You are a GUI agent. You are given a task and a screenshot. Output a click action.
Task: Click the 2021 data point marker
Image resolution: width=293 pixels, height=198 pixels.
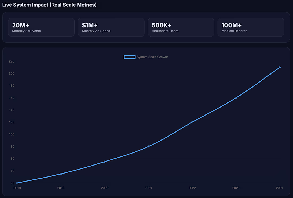[148, 146]
